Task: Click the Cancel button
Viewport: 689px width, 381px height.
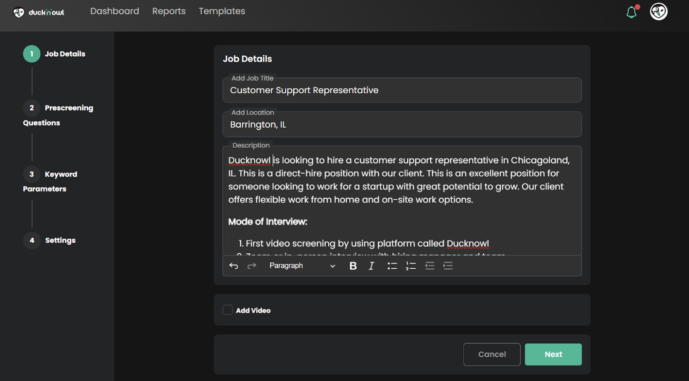Action: coord(492,354)
